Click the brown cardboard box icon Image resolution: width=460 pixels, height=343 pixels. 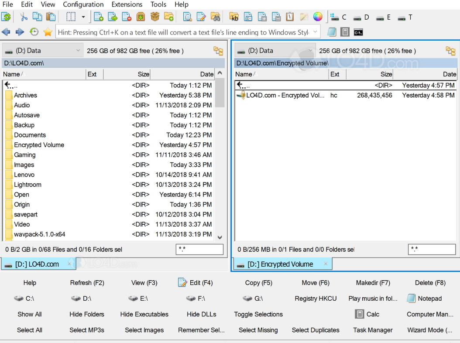pos(154,17)
